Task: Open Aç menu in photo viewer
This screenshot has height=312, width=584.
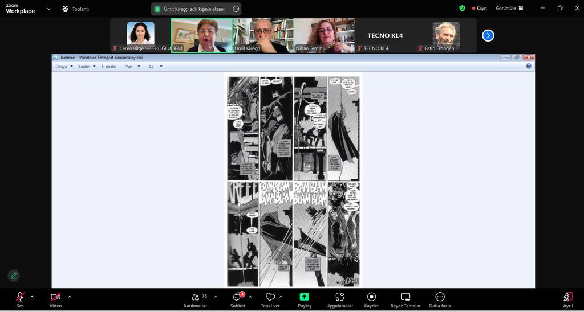Action: [x=155, y=67]
